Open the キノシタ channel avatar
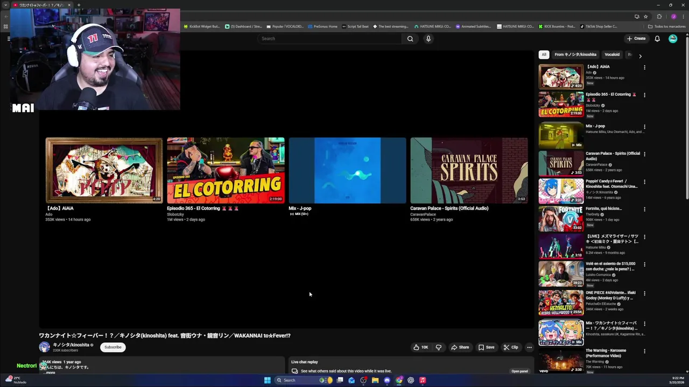 [x=44, y=347]
